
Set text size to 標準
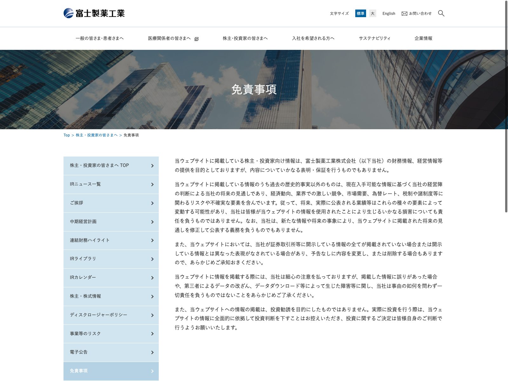click(360, 13)
